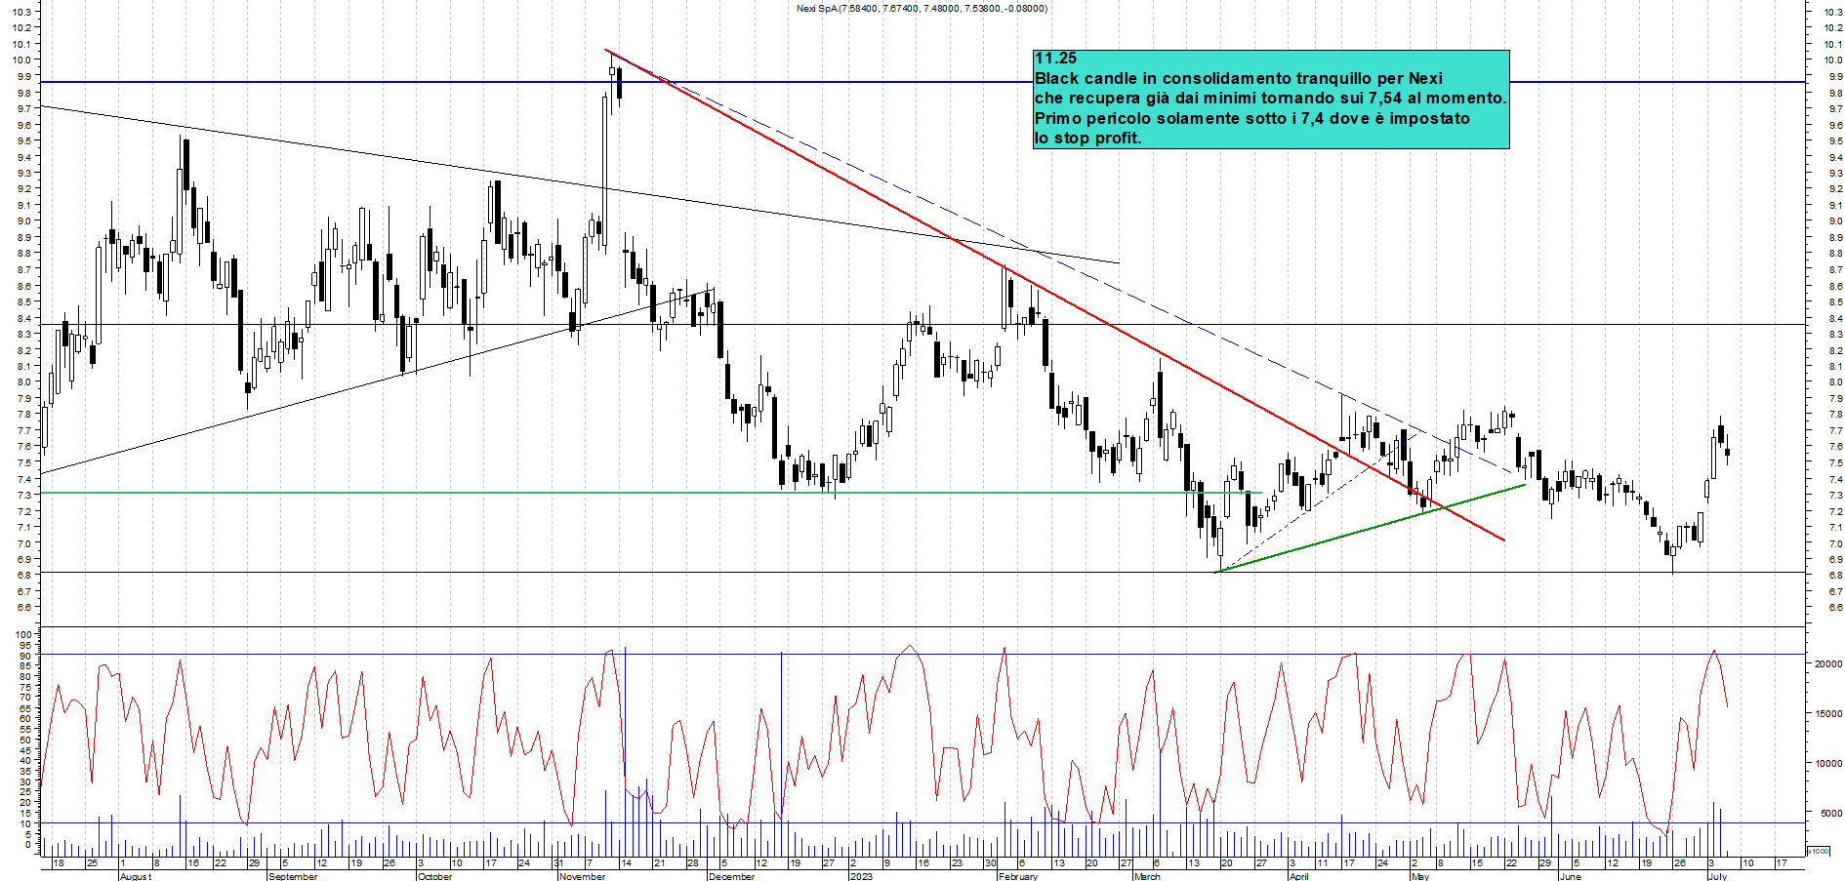Image resolution: width=1845 pixels, height=881 pixels.
Task: Click '15000' on the volume axis
Action: [x=1827, y=714]
